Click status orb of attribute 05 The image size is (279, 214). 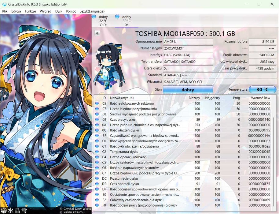(97, 103)
